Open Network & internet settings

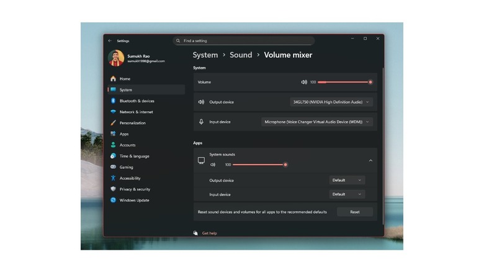pos(136,112)
